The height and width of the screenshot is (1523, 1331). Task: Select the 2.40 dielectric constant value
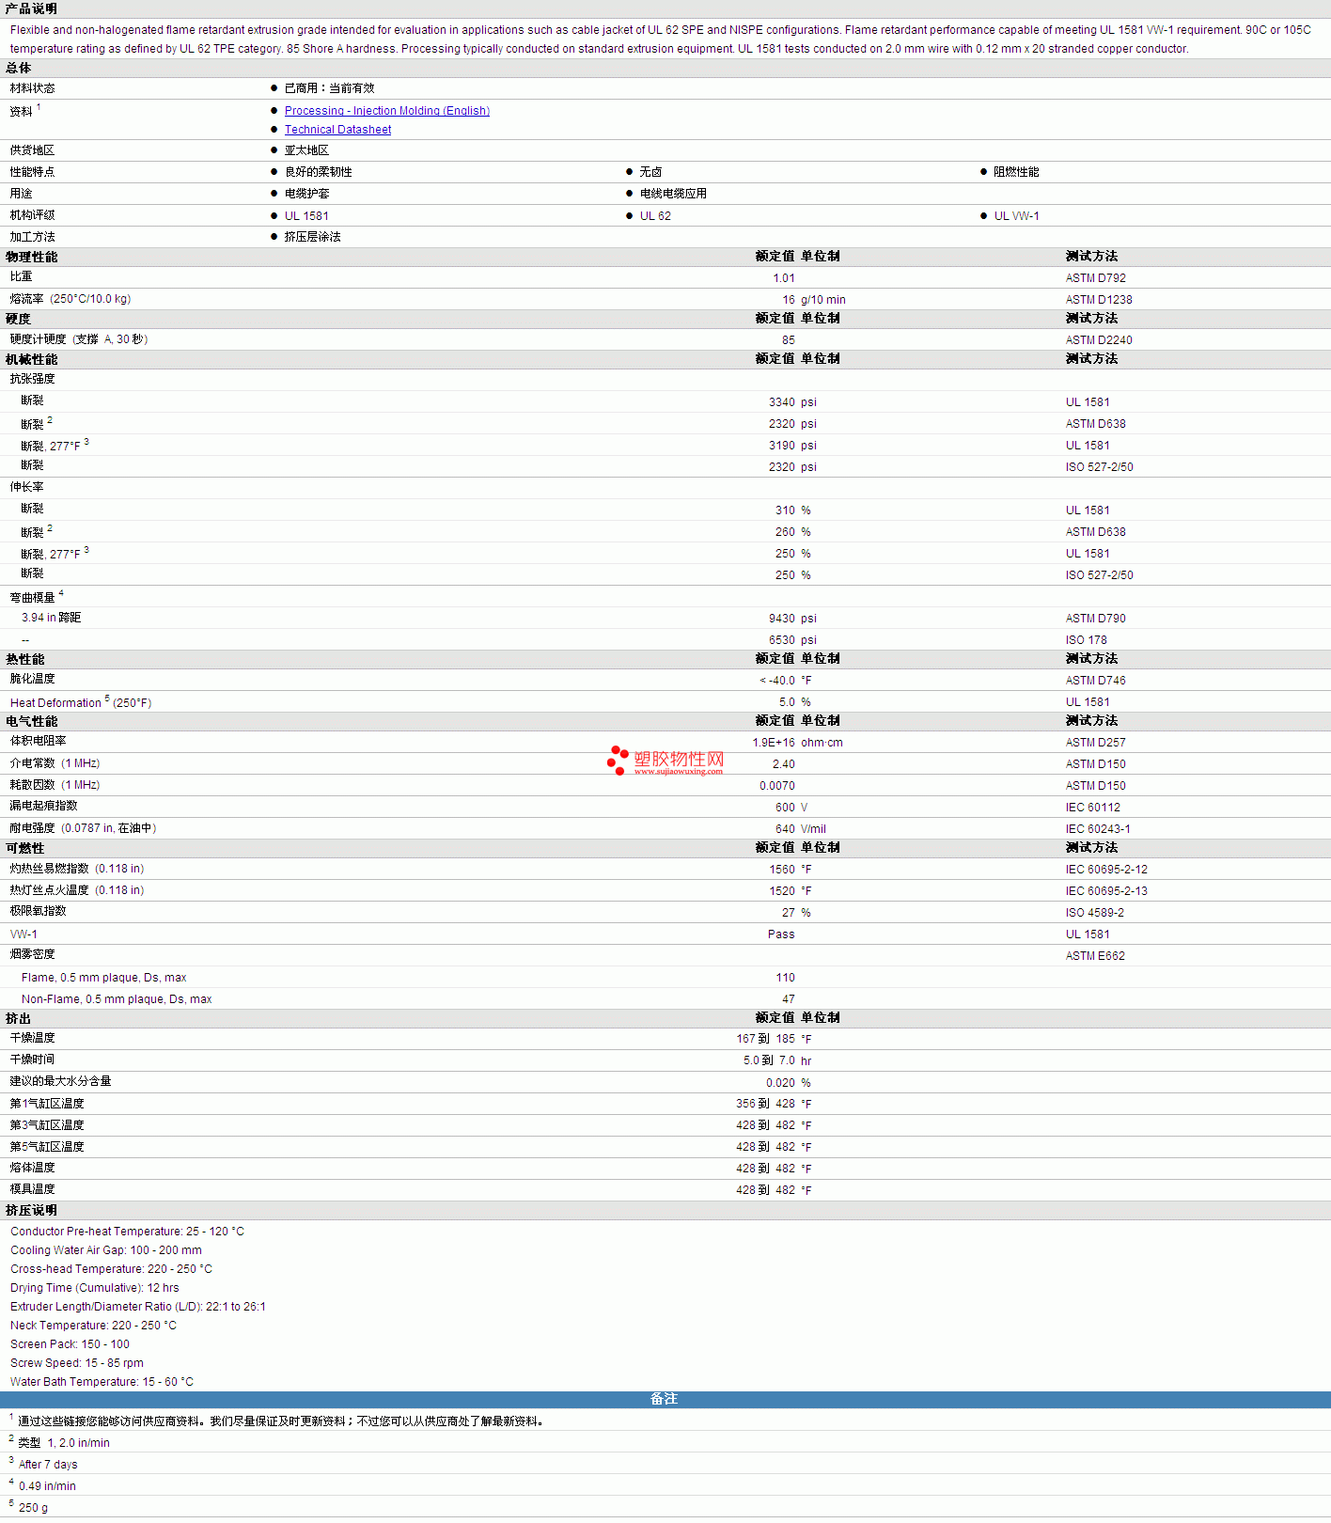pyautogui.click(x=784, y=764)
